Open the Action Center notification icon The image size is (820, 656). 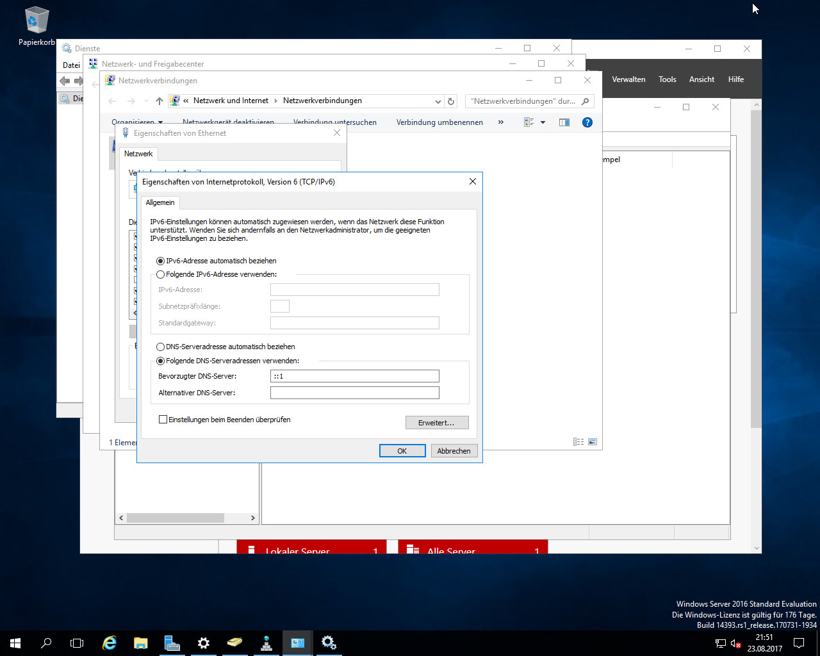pos(799,643)
